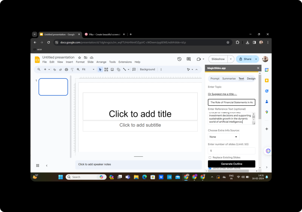
Task: Open the pointer mode dropdown
Action: point(190,69)
